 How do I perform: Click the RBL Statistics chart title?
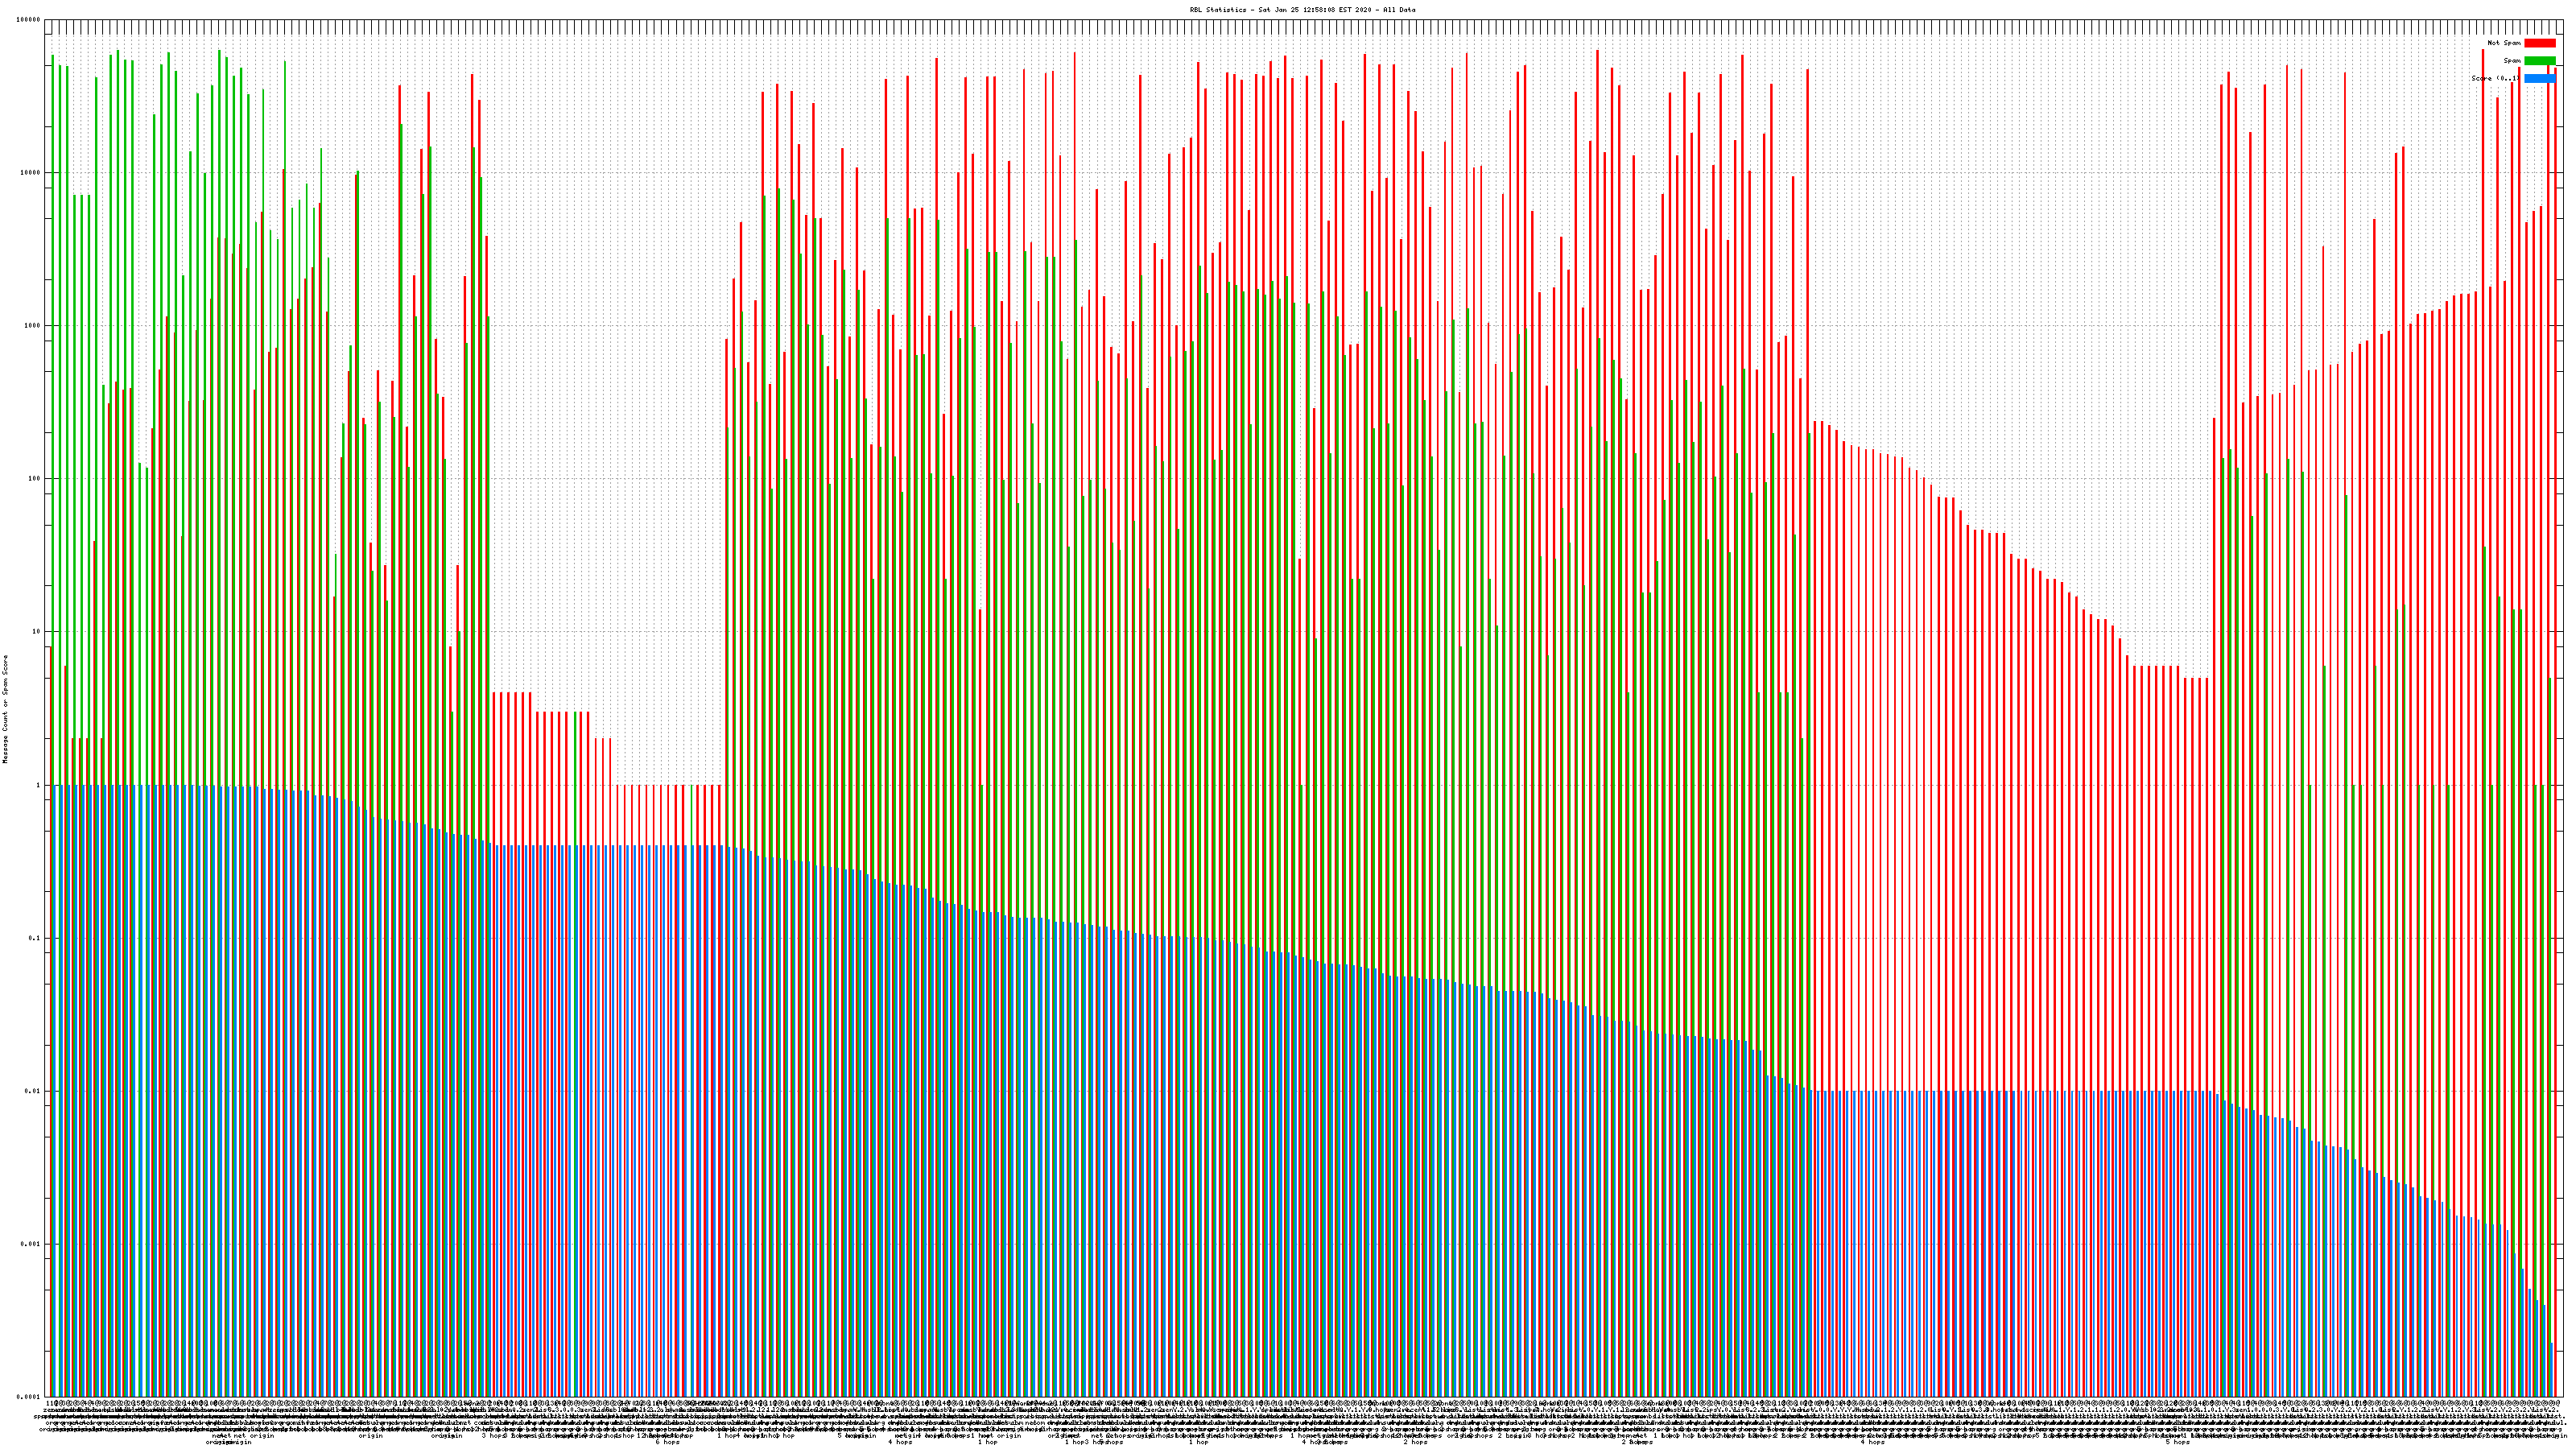pos(1302,10)
